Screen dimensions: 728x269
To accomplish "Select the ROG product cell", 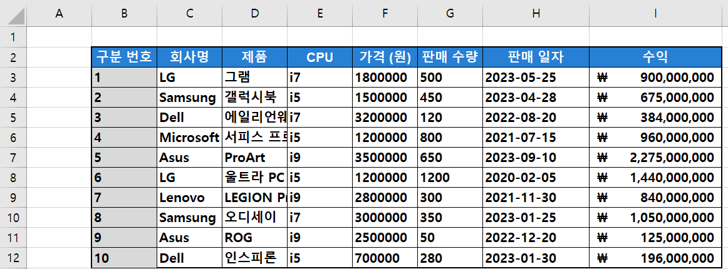I will (254, 238).
